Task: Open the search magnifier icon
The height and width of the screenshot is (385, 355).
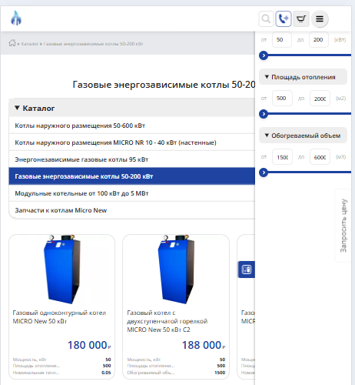Action: pos(266,18)
